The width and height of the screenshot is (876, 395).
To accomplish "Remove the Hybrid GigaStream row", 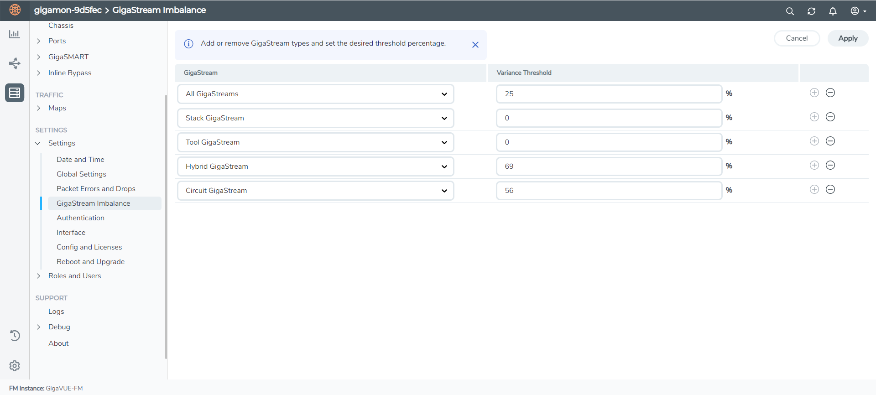I will [x=830, y=166].
